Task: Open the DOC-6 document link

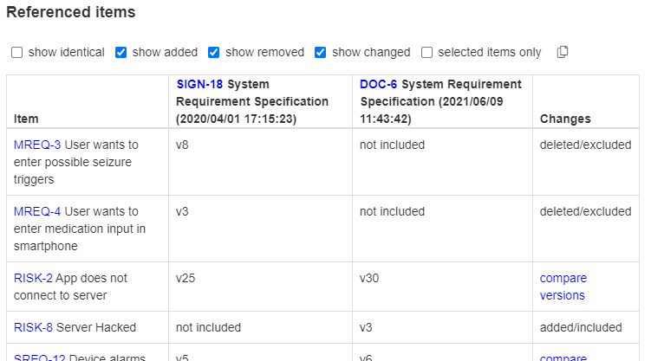Action: point(378,84)
